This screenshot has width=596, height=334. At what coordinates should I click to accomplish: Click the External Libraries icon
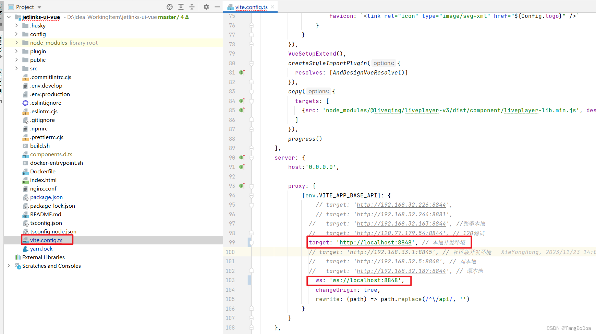pyautogui.click(x=18, y=257)
